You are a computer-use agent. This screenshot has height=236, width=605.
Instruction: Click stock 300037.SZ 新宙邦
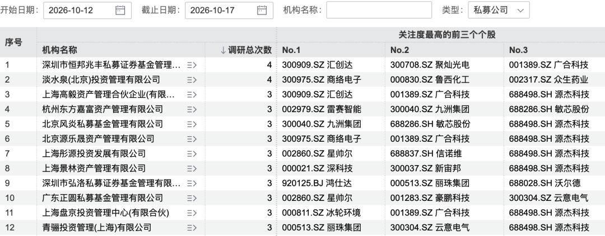pyautogui.click(x=425, y=168)
